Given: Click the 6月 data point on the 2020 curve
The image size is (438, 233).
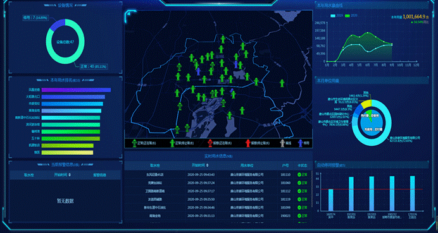Looking at the screenshot, I should [368, 33].
